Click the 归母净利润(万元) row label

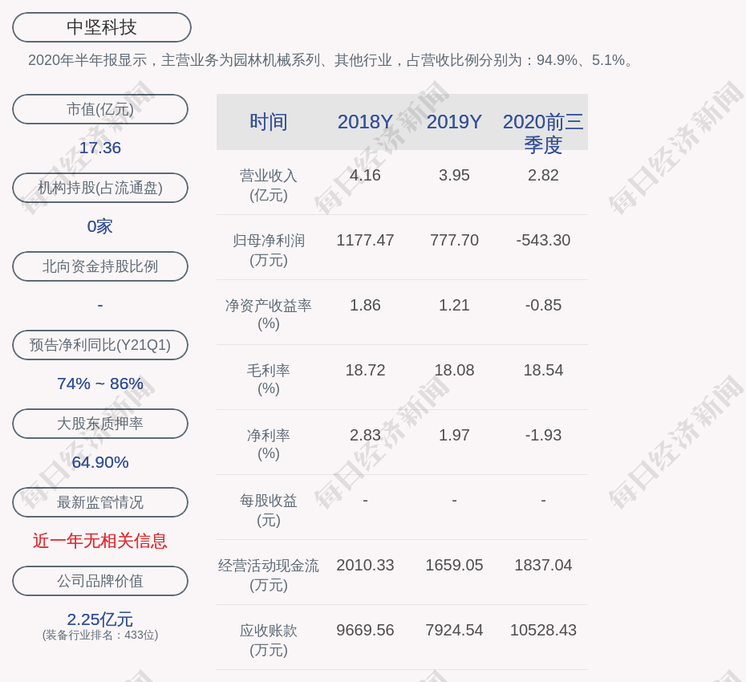click(269, 250)
